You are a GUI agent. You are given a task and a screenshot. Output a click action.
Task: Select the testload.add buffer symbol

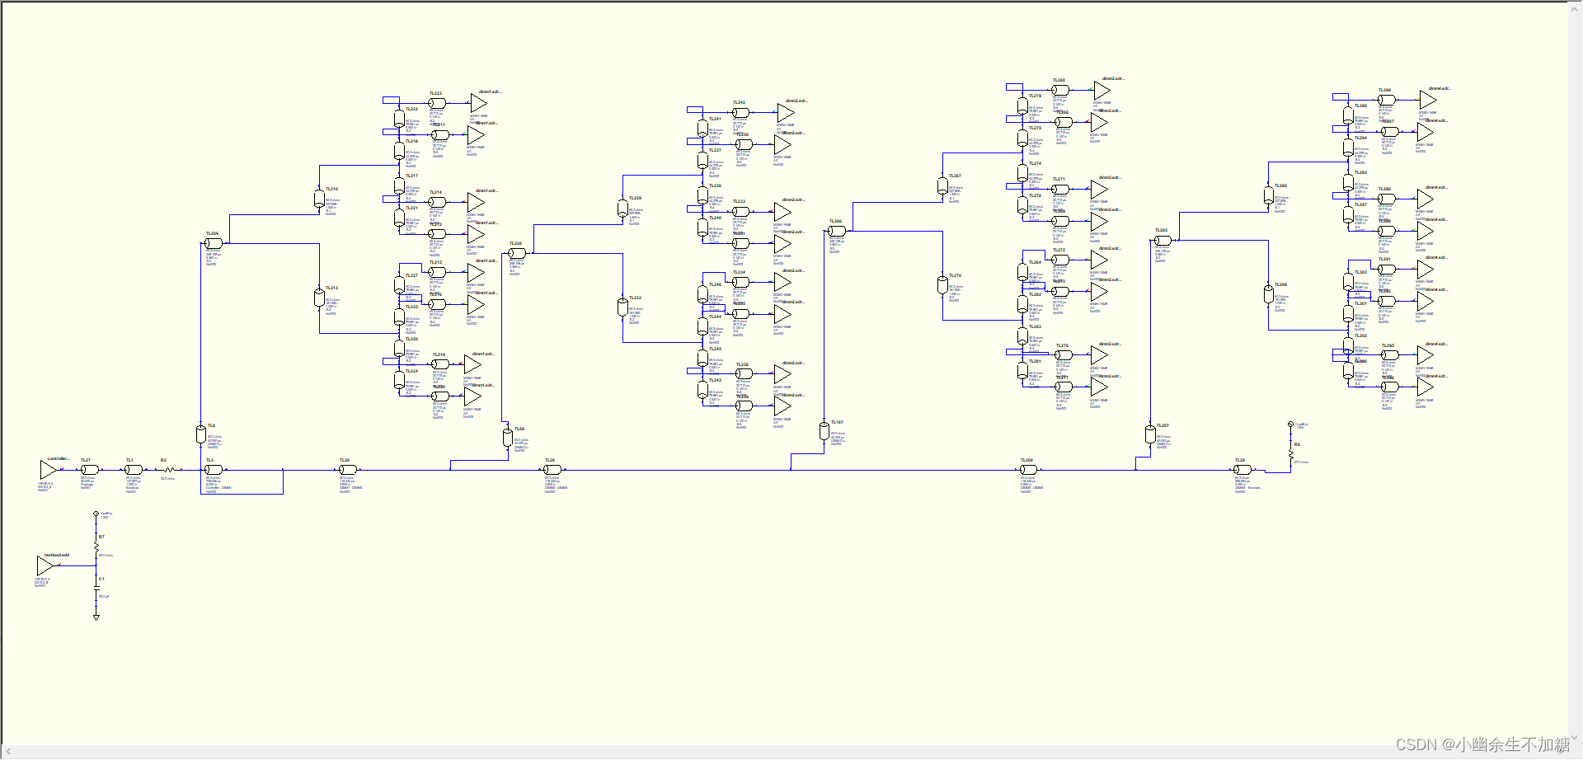pyautogui.click(x=45, y=565)
